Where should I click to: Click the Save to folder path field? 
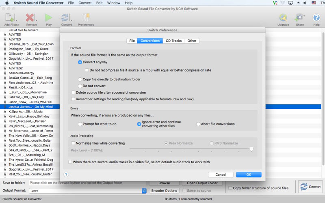(x=88, y=183)
